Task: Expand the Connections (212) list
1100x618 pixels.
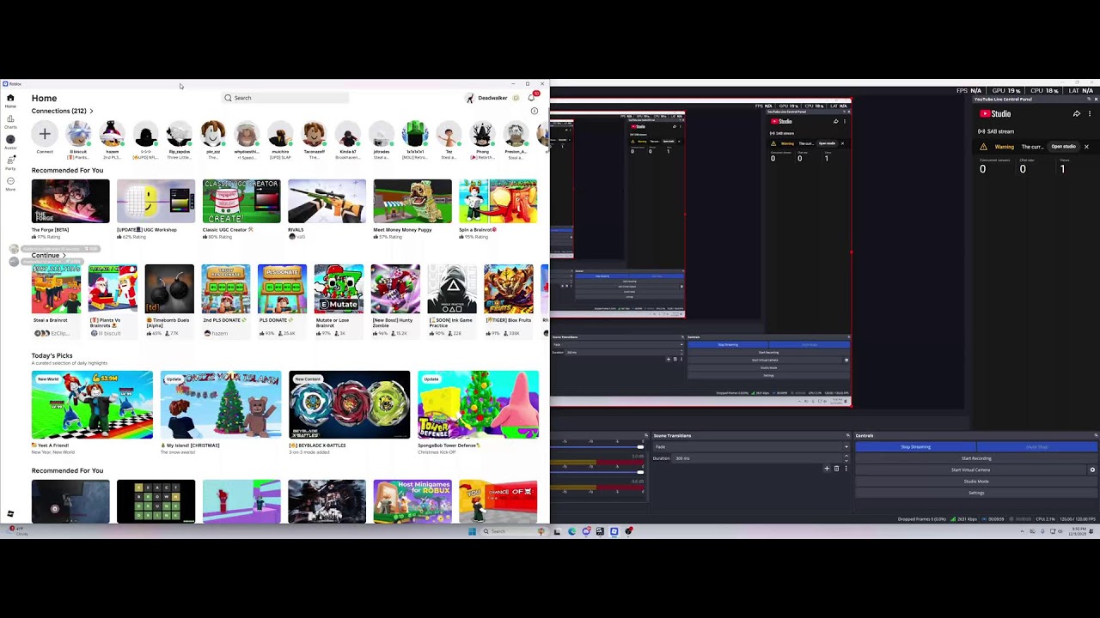Action: point(91,111)
